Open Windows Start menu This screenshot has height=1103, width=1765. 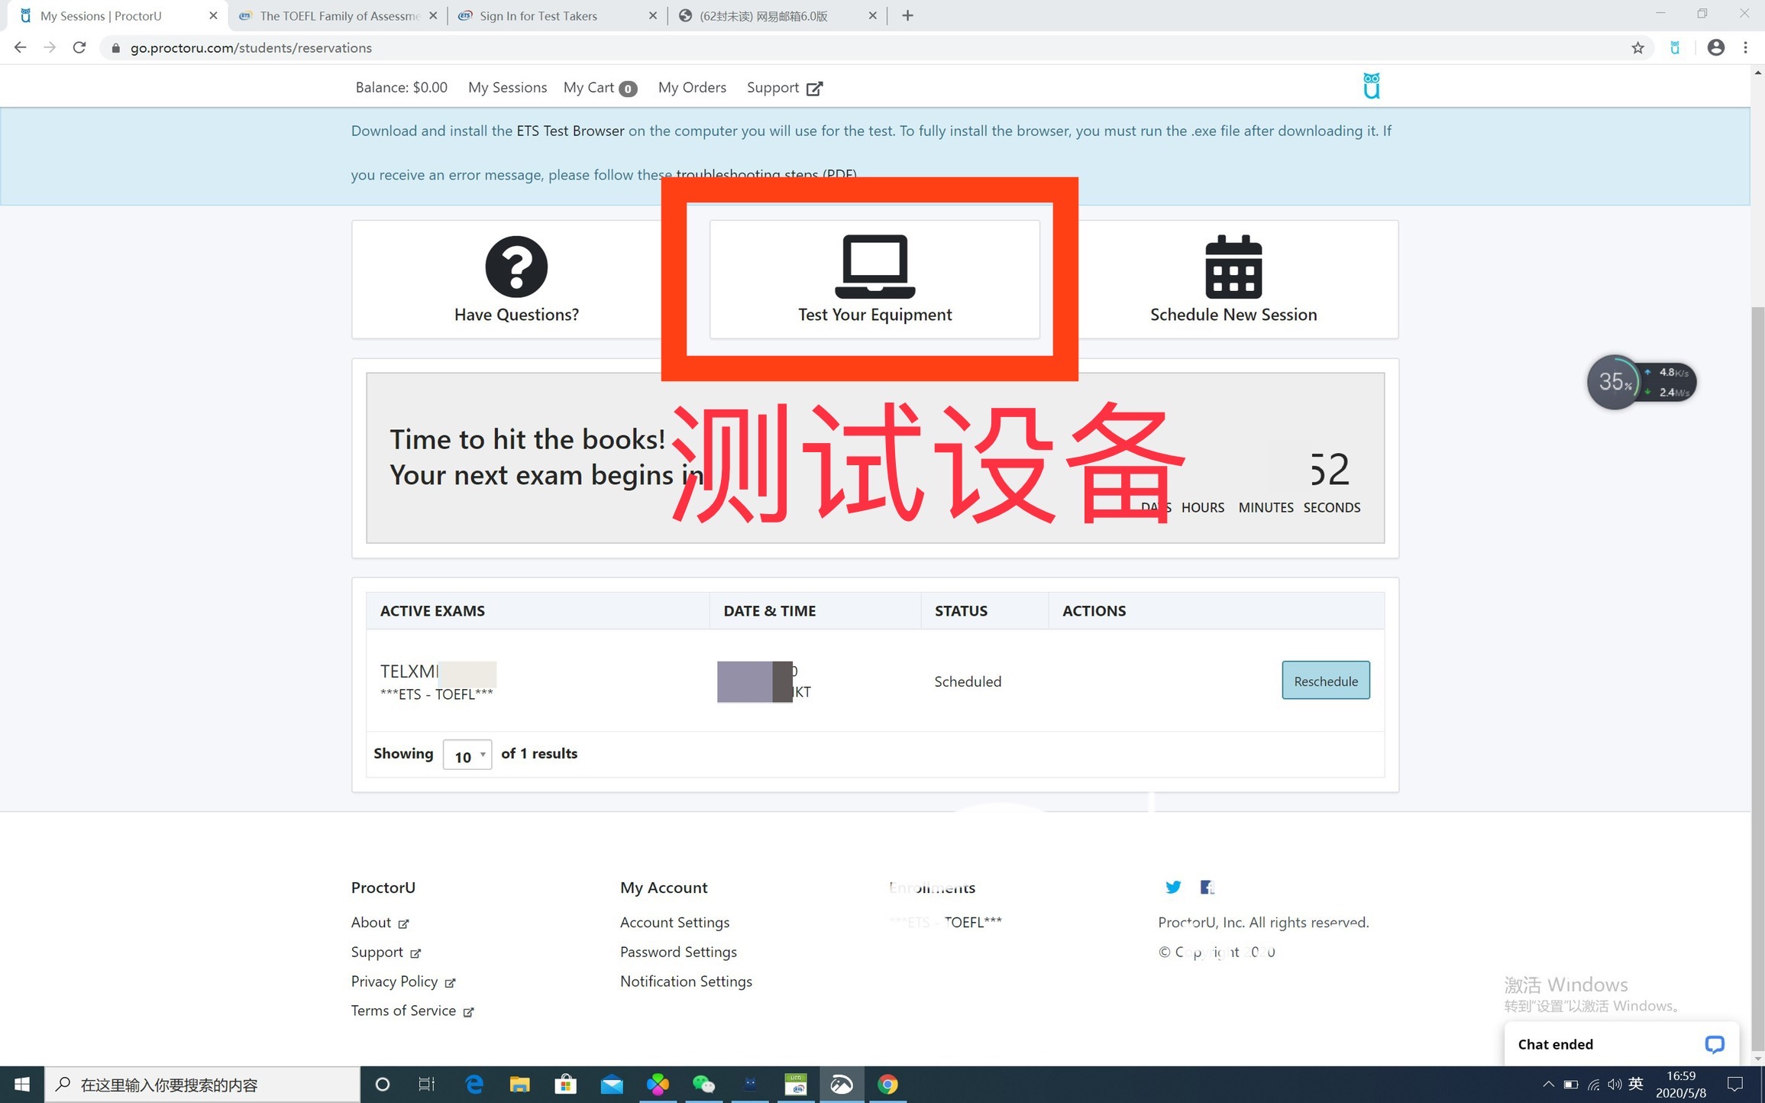21,1085
